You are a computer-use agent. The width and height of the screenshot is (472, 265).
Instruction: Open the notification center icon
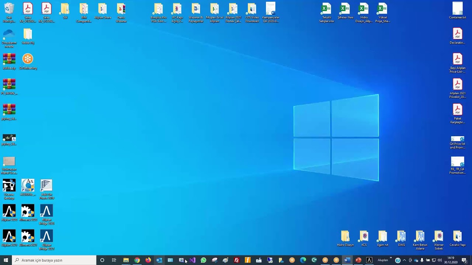[x=464, y=260]
